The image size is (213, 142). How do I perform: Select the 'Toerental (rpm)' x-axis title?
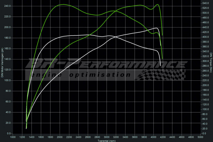[x=107, y=140]
